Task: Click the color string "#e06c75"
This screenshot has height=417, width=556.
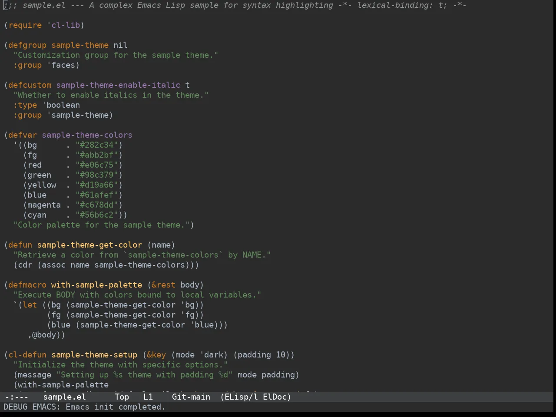Action: click(96, 165)
